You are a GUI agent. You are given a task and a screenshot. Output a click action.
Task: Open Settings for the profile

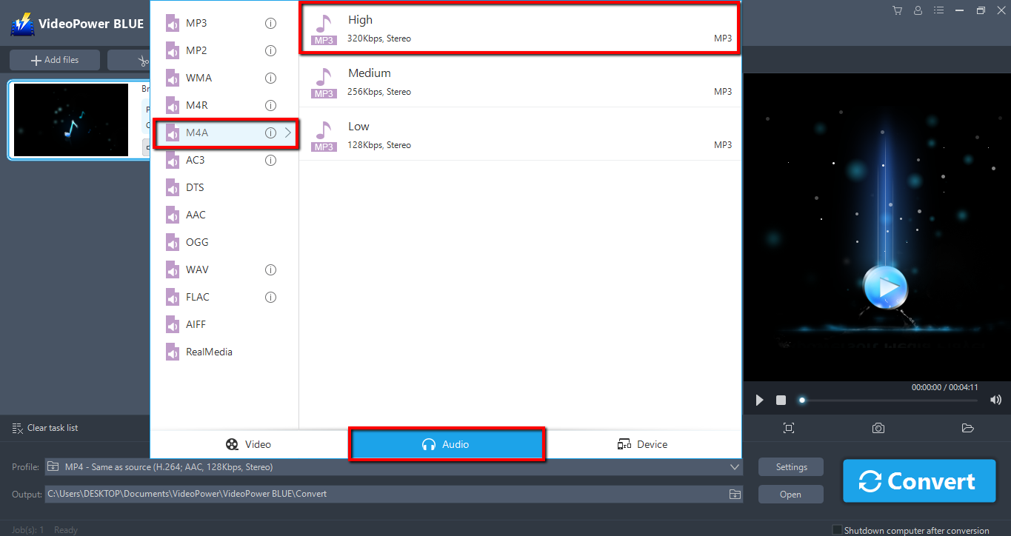click(x=791, y=467)
